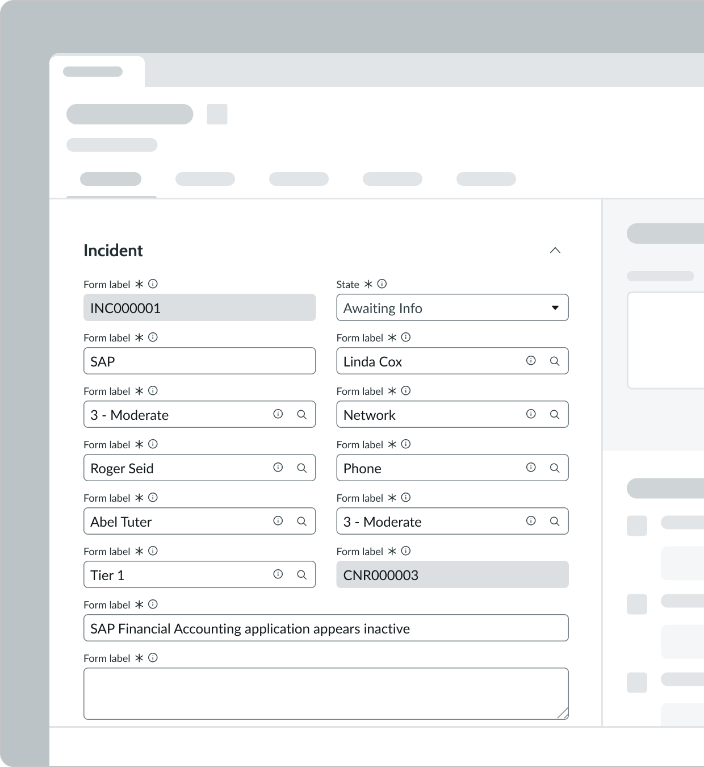Viewport: 704px width, 767px height.
Task: Open search lookup beside Abel Tuter
Action: [301, 521]
